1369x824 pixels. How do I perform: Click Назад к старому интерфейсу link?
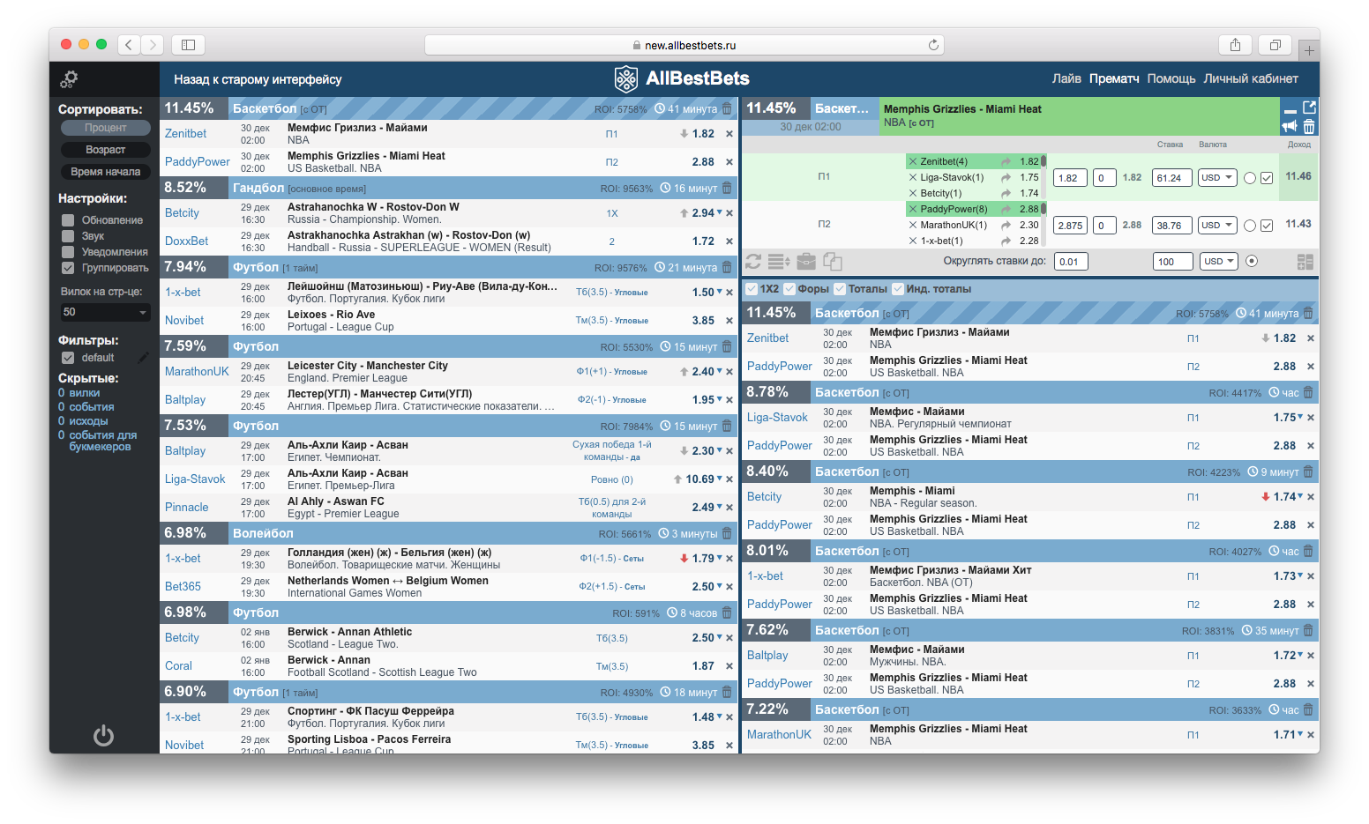[x=258, y=79]
